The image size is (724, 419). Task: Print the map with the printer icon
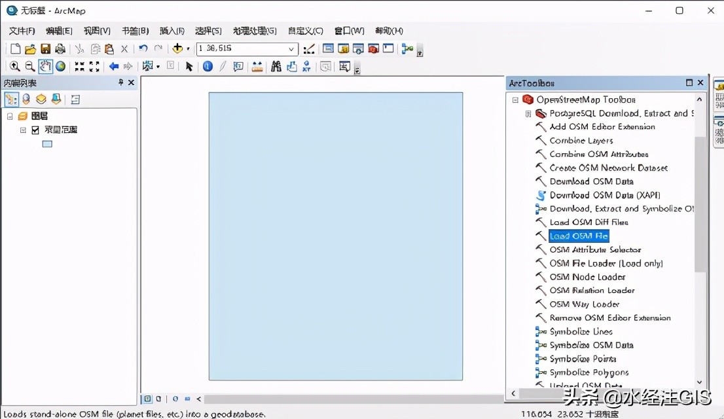coord(60,48)
